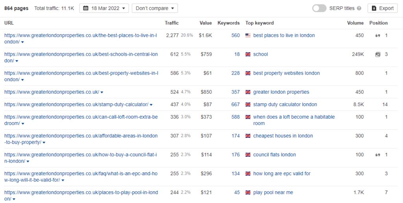
Task: Open the best-schools-in-central-london URL
Action: tap(81, 57)
